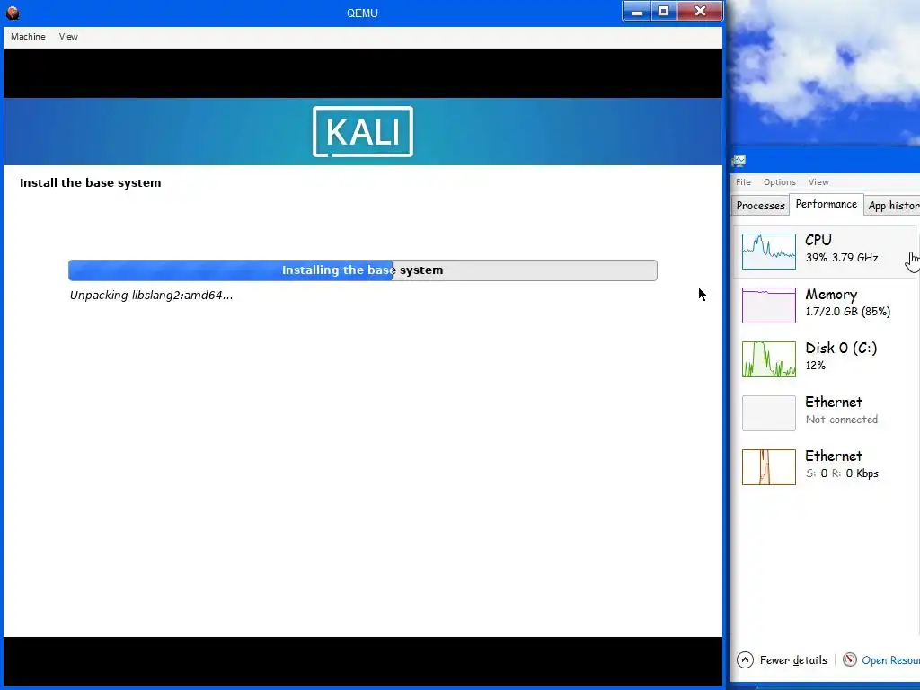Open Task Manager's File menu
Image resolution: width=920 pixels, height=690 pixels.
(743, 181)
